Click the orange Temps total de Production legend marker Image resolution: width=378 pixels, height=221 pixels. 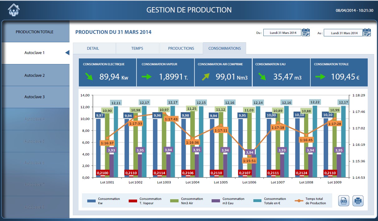[x=299, y=201]
